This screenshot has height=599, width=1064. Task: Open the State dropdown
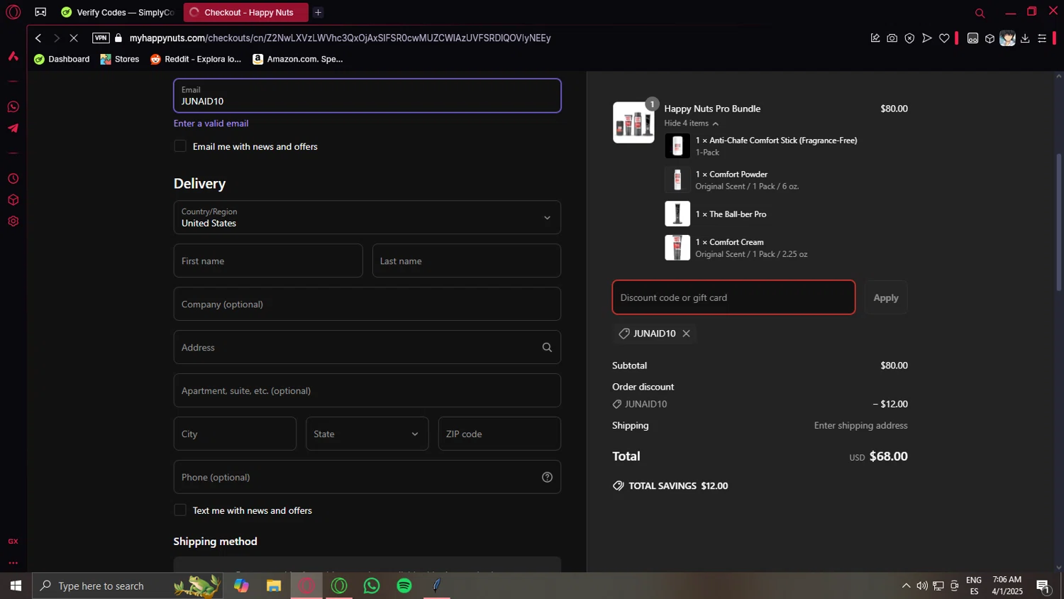click(x=367, y=434)
